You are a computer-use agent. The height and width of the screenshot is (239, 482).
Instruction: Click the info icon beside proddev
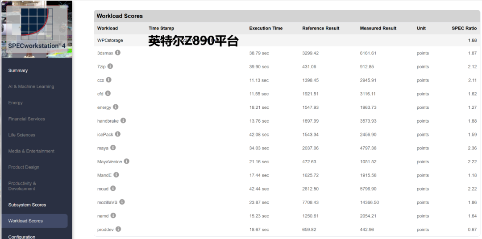[x=118, y=229]
